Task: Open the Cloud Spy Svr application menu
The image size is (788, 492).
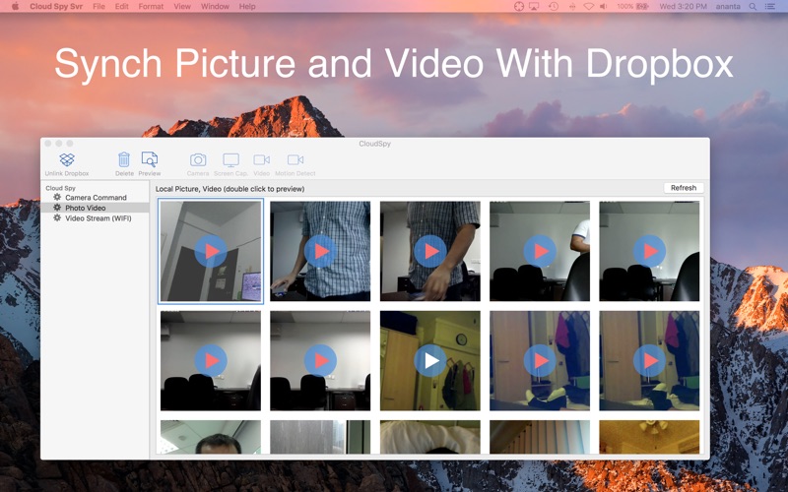Action: [56, 7]
